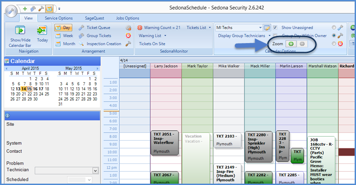Click the April 2015 month header
The width and height of the screenshot is (356, 185).
30,68
